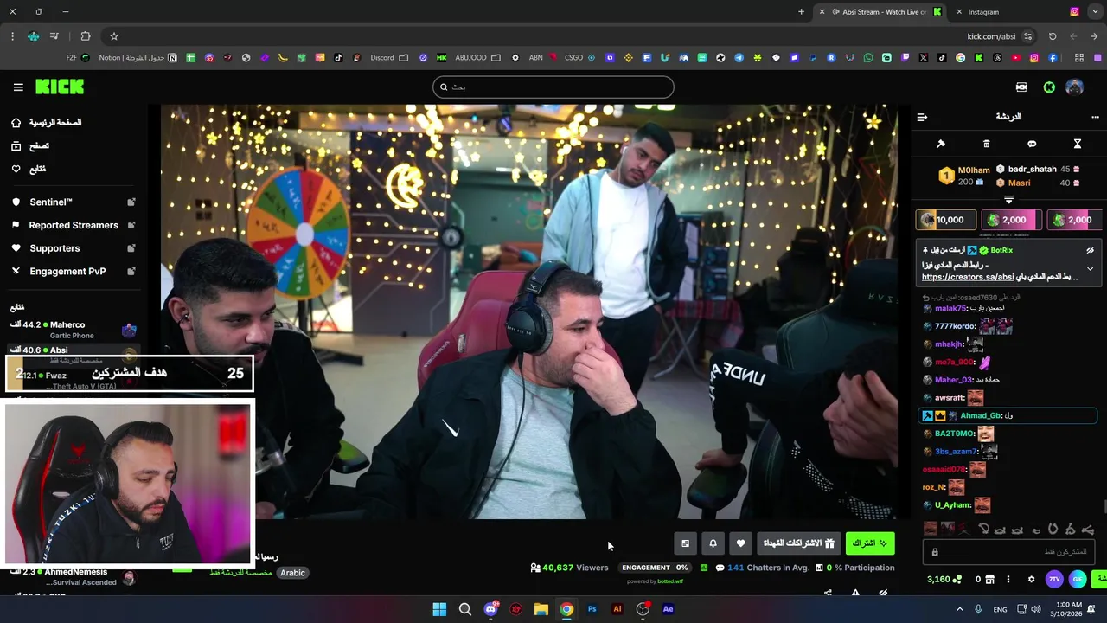Click the gift subscriptions button
1107x623 pixels.
pyautogui.click(x=798, y=543)
